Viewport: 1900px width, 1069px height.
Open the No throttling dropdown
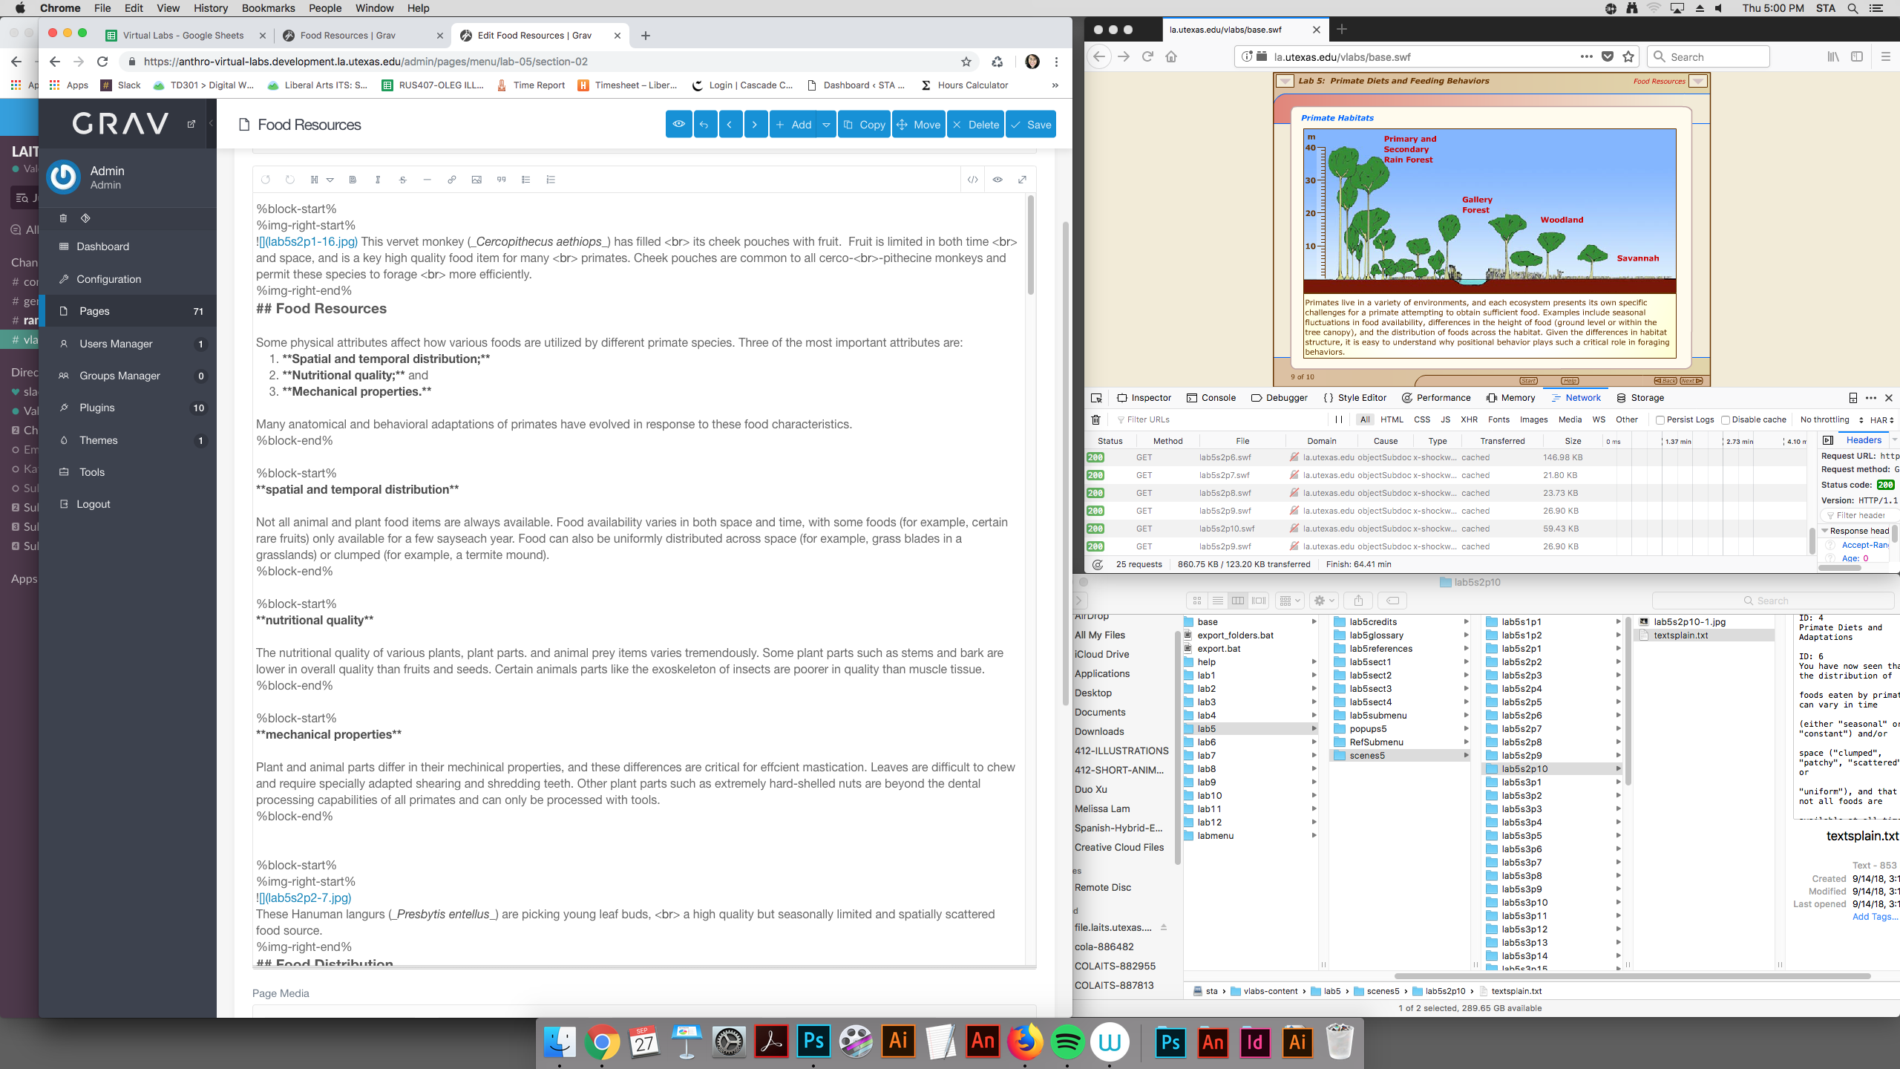tap(1831, 420)
